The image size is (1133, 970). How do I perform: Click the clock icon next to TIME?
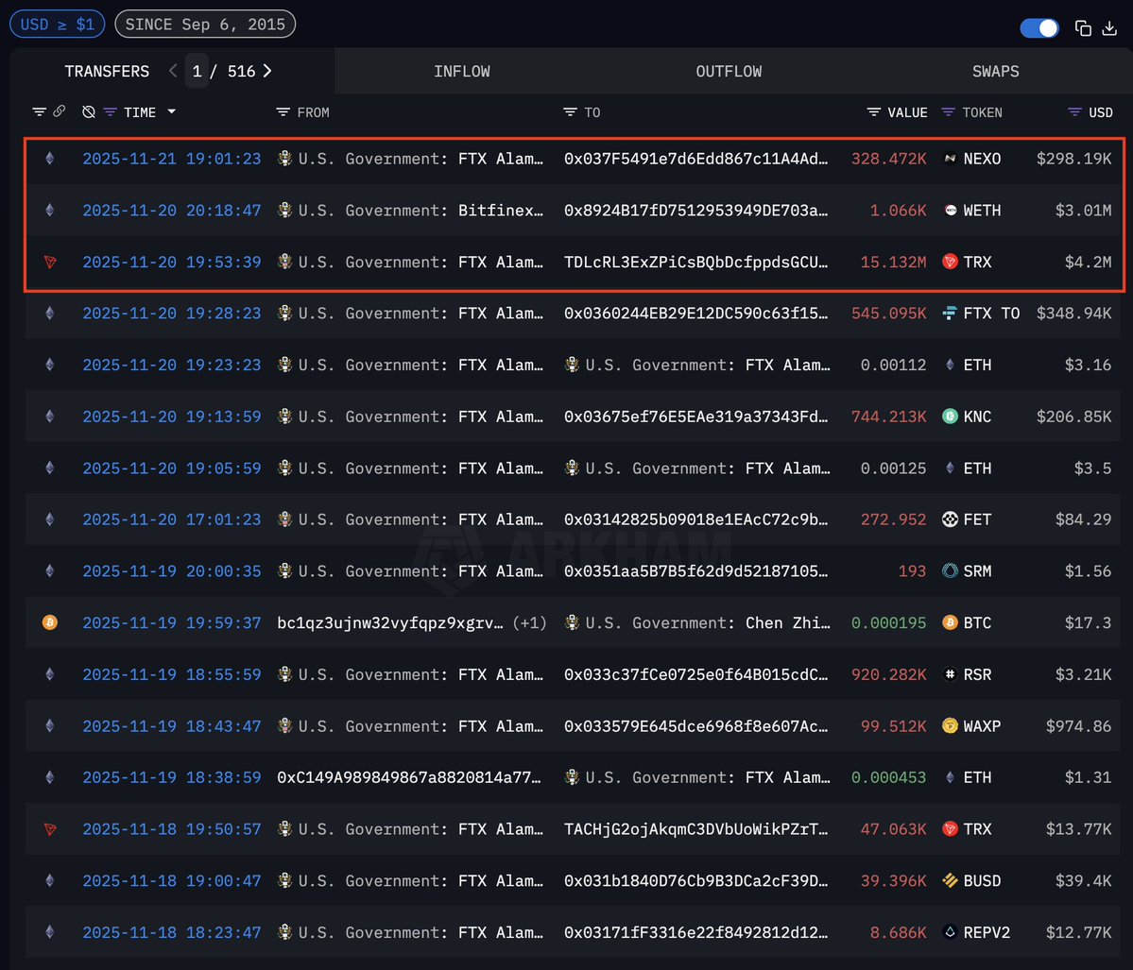[88, 112]
